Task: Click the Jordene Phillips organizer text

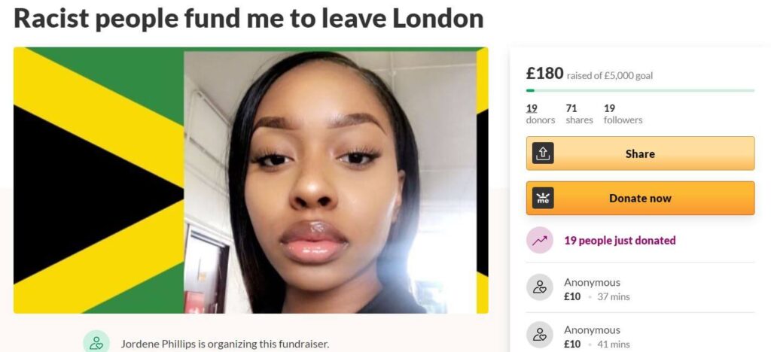Action: 224,344
